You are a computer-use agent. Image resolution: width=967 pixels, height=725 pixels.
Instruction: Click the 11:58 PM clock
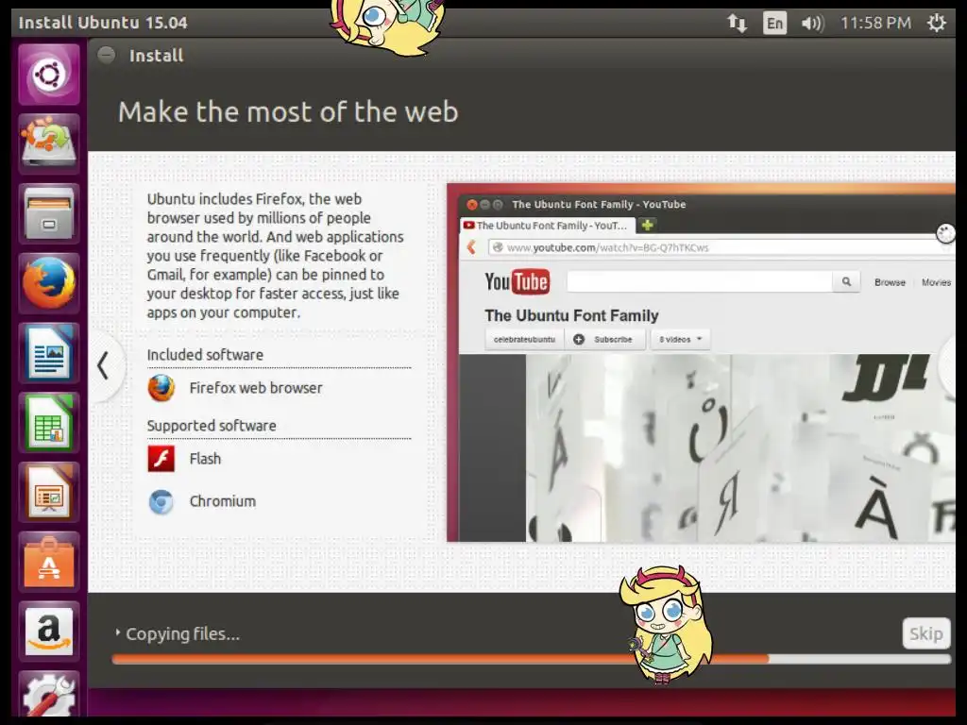point(875,23)
